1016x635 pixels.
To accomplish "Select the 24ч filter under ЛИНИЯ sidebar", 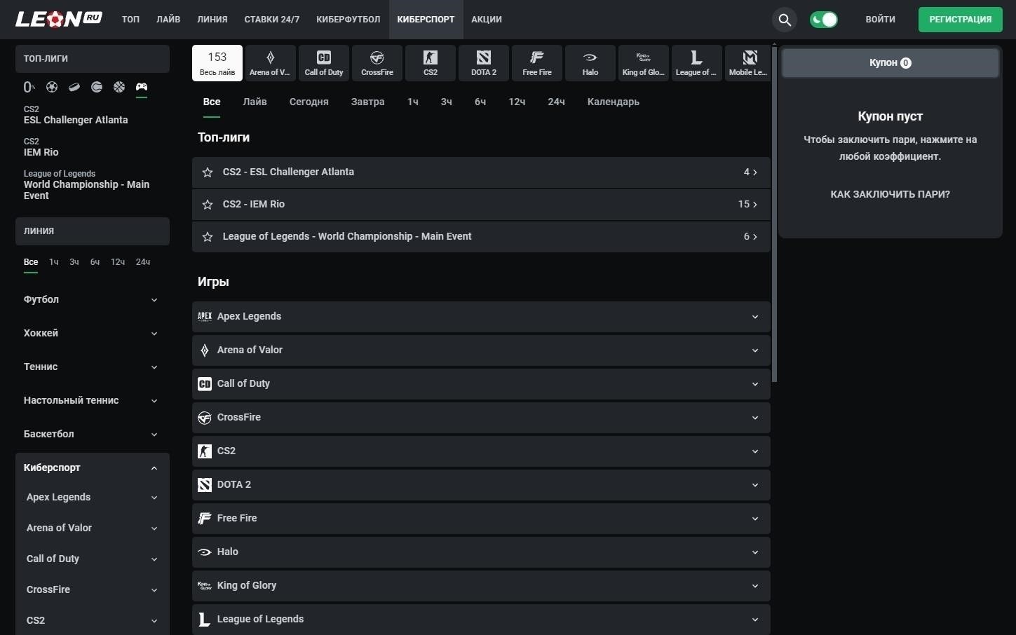I will [143, 262].
